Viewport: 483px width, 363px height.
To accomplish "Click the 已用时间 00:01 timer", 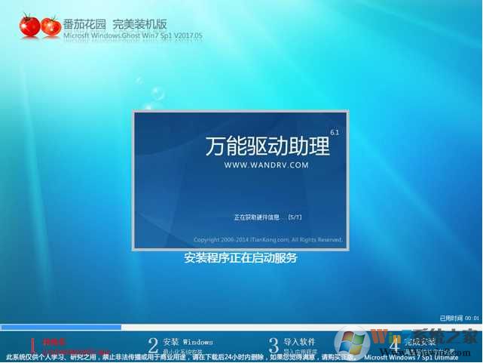I will 460,318.
